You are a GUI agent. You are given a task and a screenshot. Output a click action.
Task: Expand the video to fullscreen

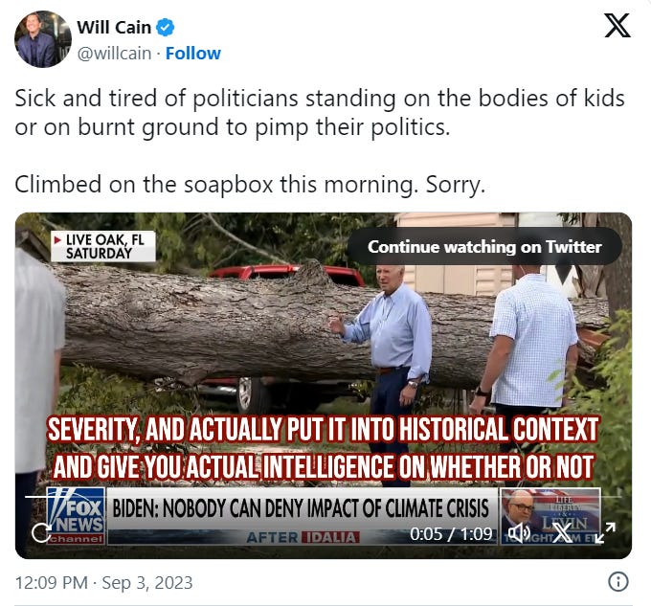click(605, 532)
